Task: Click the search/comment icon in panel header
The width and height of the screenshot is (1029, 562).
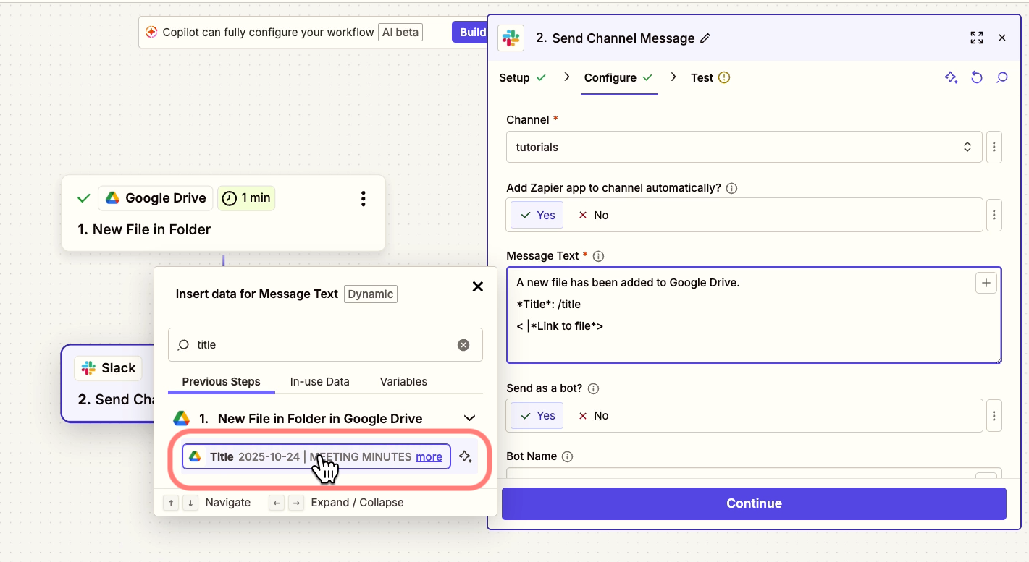Action: (1002, 77)
